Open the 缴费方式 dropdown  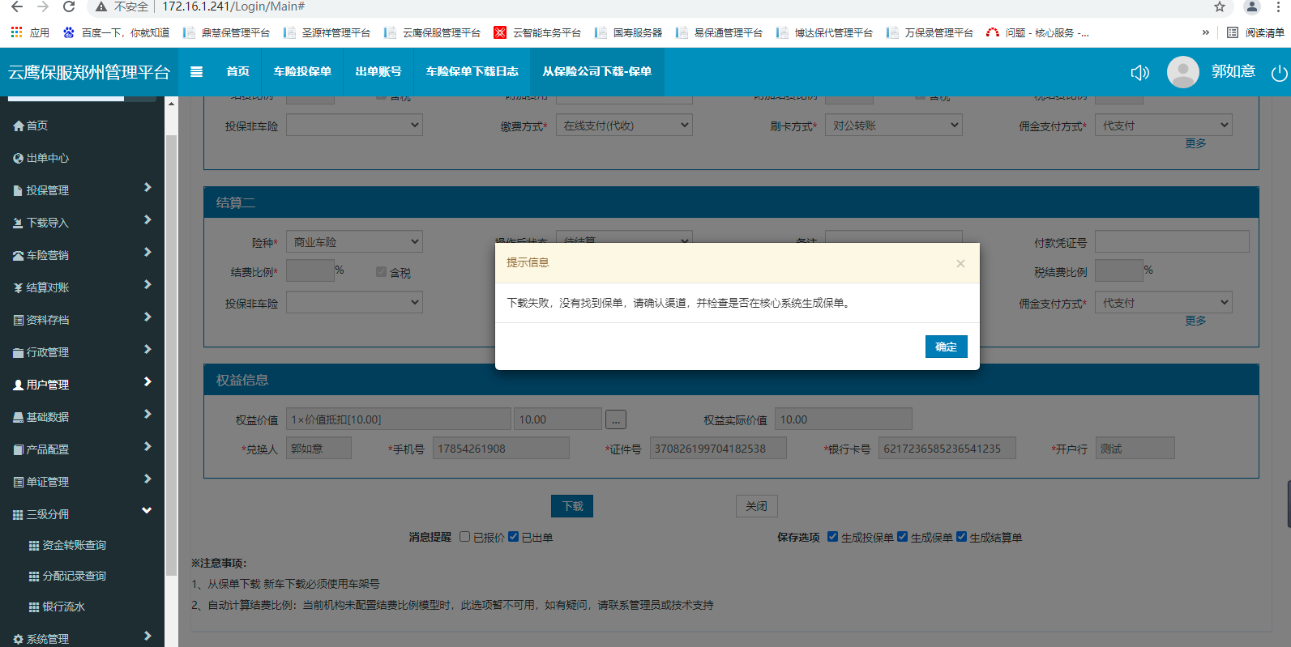pyautogui.click(x=624, y=126)
